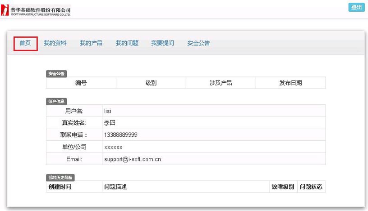
Task: Click the 故障级别 column header
Action: (283, 187)
